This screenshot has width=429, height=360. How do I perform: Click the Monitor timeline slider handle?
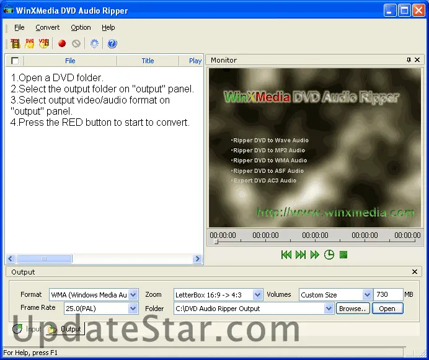pos(216,242)
